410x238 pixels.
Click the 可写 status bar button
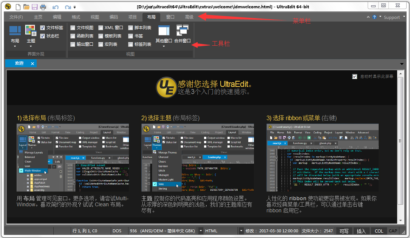(x=344, y=231)
